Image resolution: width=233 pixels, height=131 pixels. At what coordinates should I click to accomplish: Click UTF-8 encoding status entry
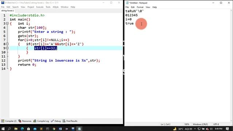216,124
